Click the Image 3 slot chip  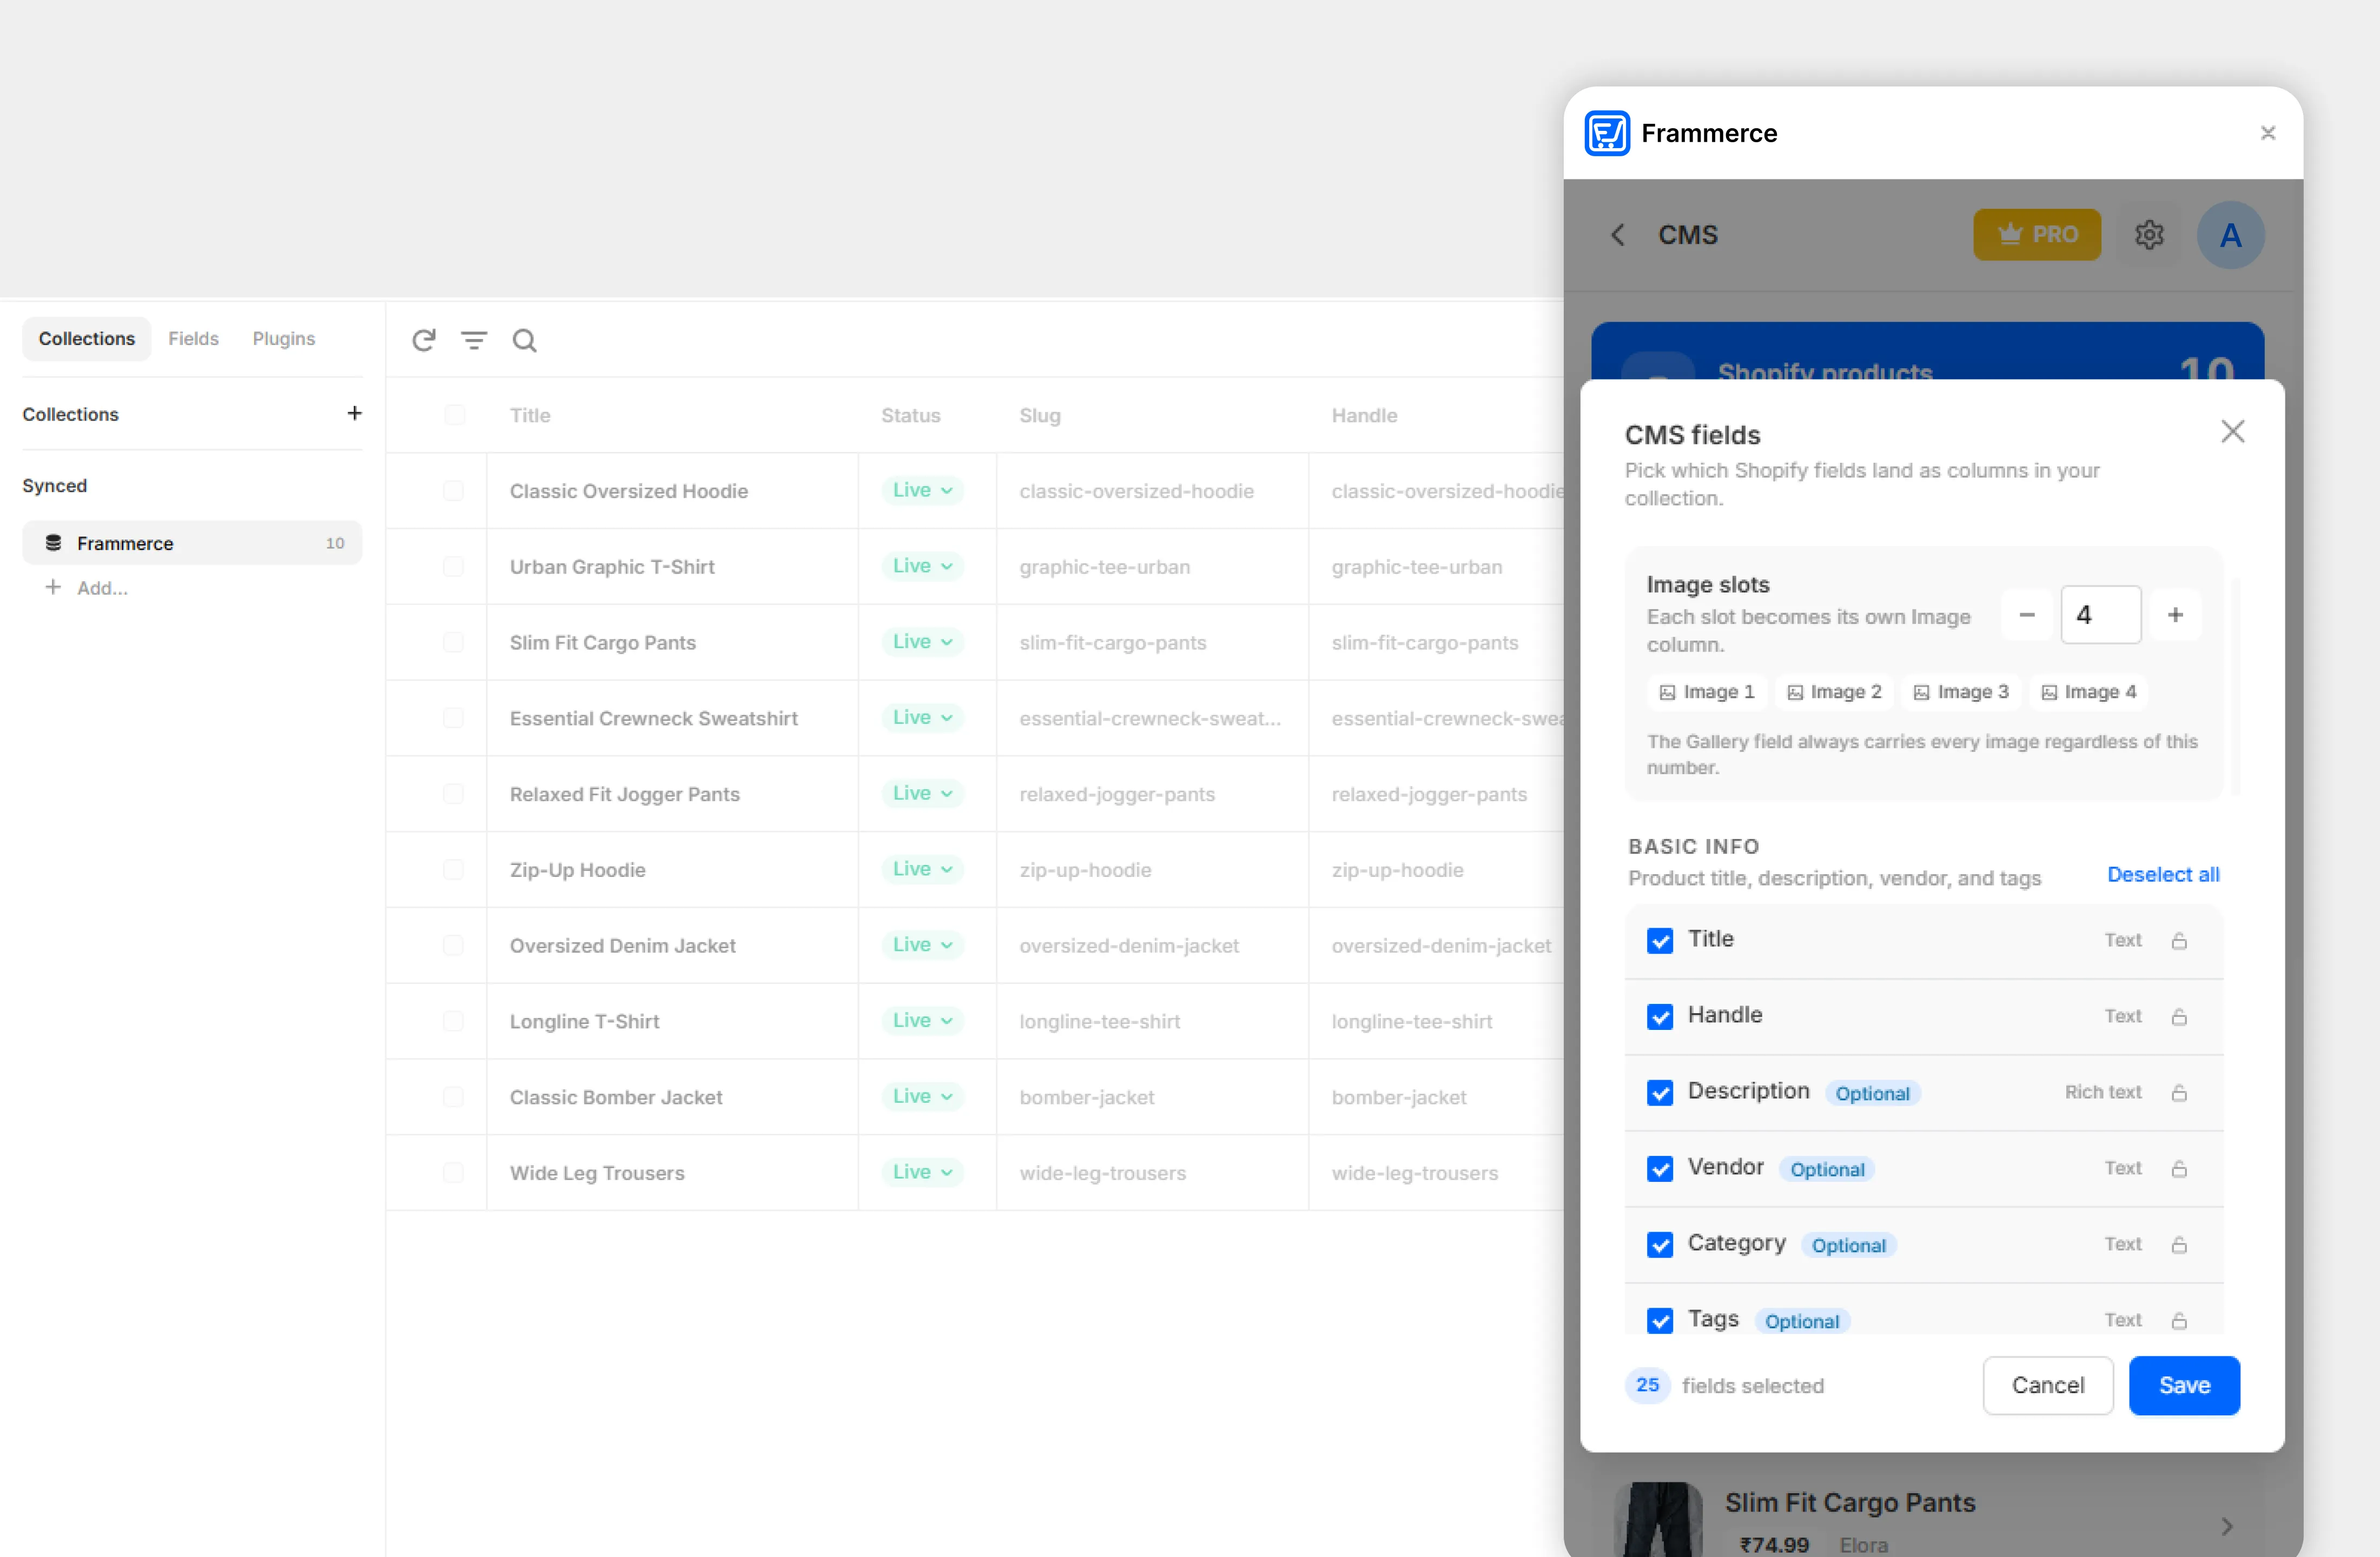[1961, 691]
